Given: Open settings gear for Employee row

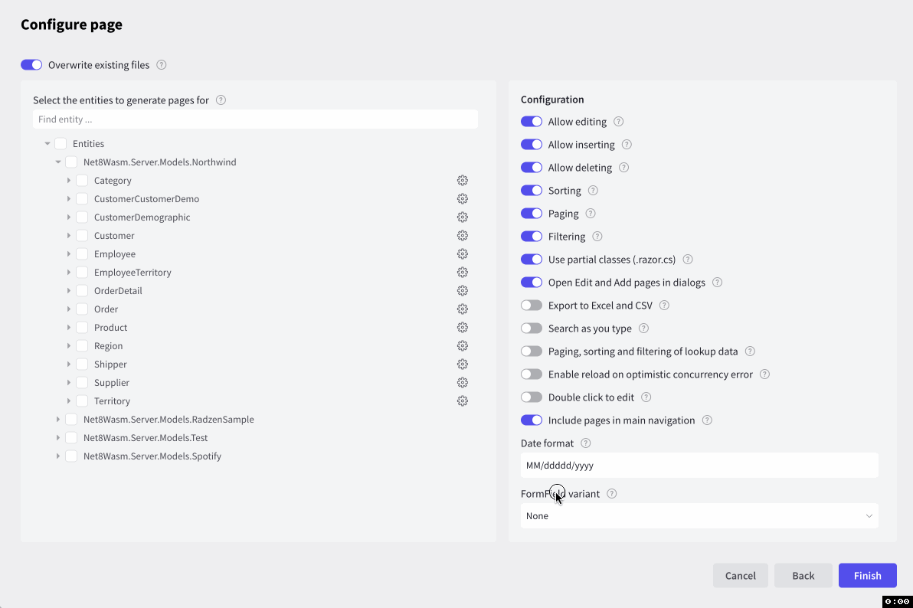Looking at the screenshot, I should tap(463, 254).
